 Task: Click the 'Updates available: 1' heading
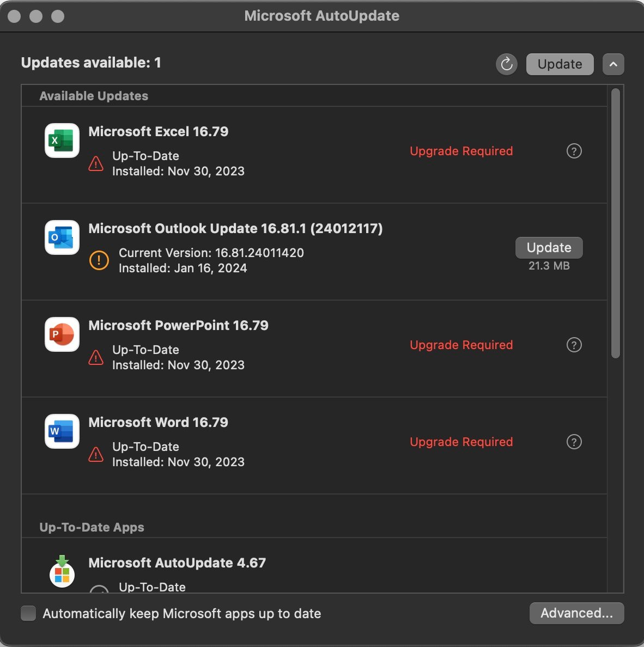click(91, 63)
